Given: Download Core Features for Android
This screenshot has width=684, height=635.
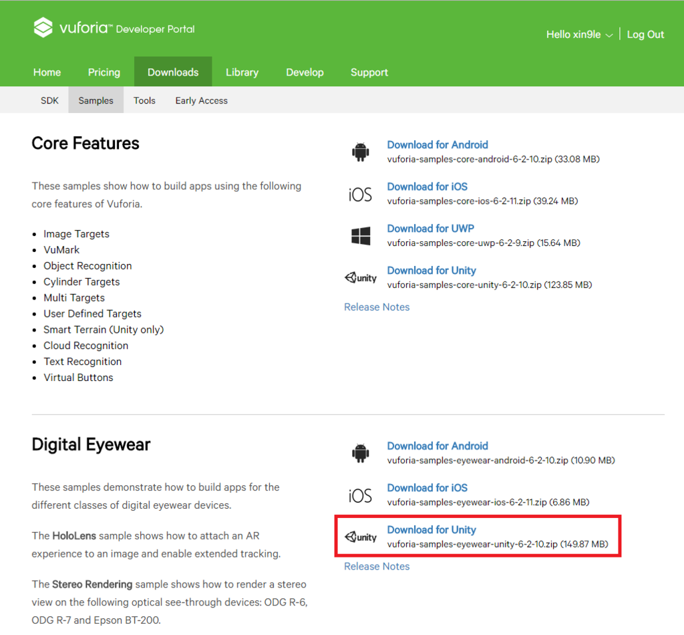Looking at the screenshot, I should click(x=438, y=144).
